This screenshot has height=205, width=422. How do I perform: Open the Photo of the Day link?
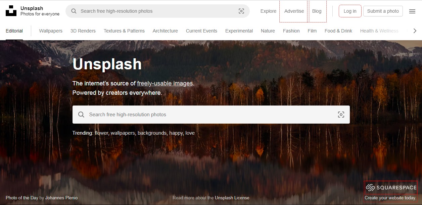(x=22, y=198)
